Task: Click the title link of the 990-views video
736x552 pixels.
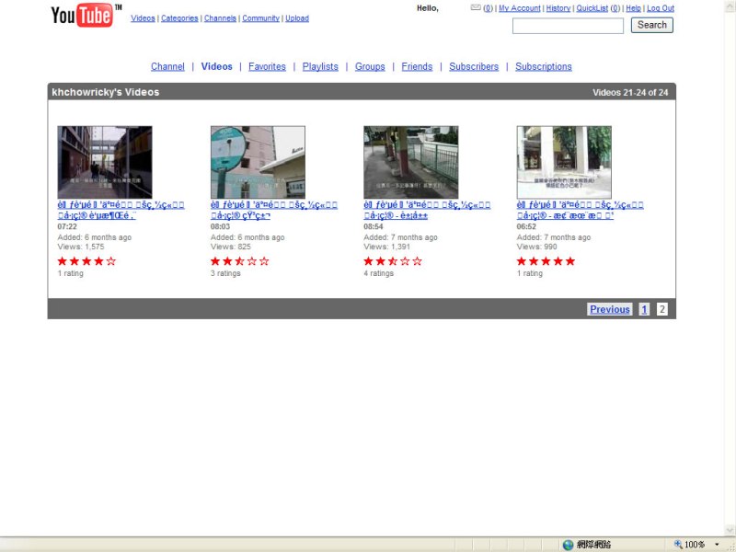Action: point(580,211)
